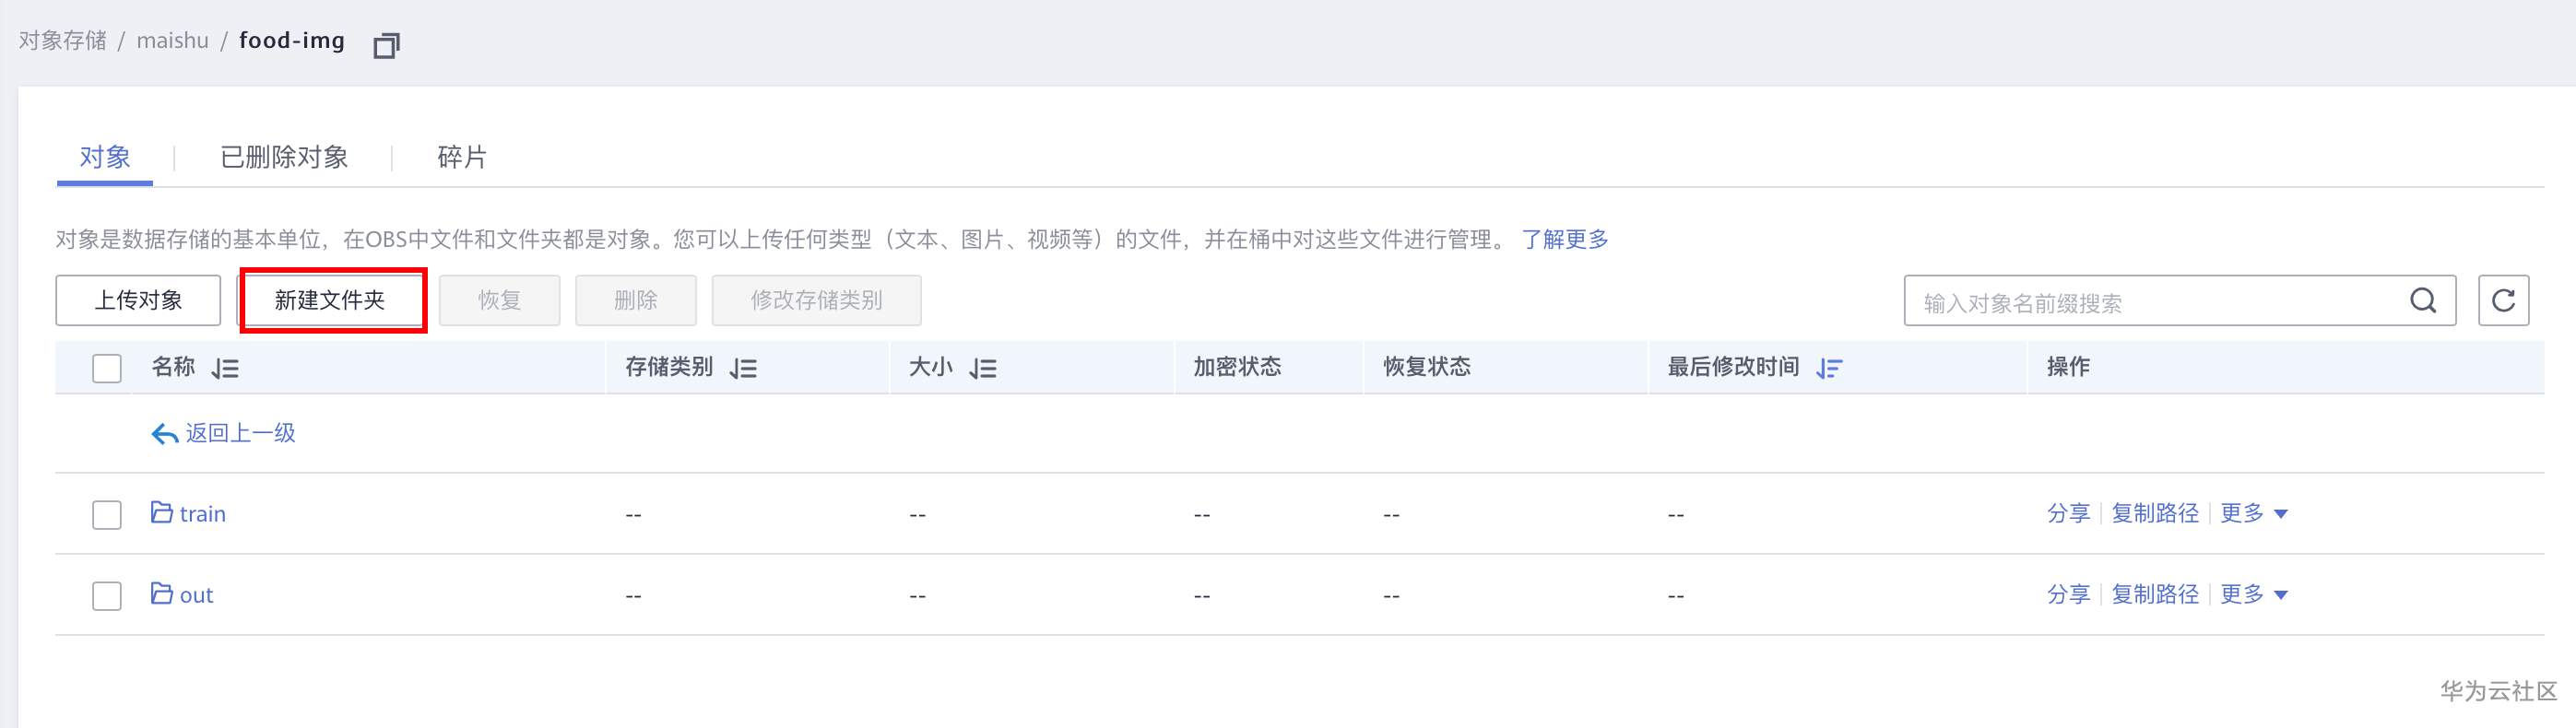This screenshot has height=728, width=2576.
Task: Open the 了解更多 link
Action: [1565, 240]
